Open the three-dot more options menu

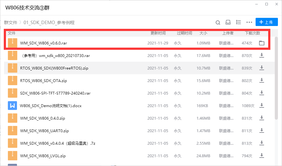tap(249, 23)
